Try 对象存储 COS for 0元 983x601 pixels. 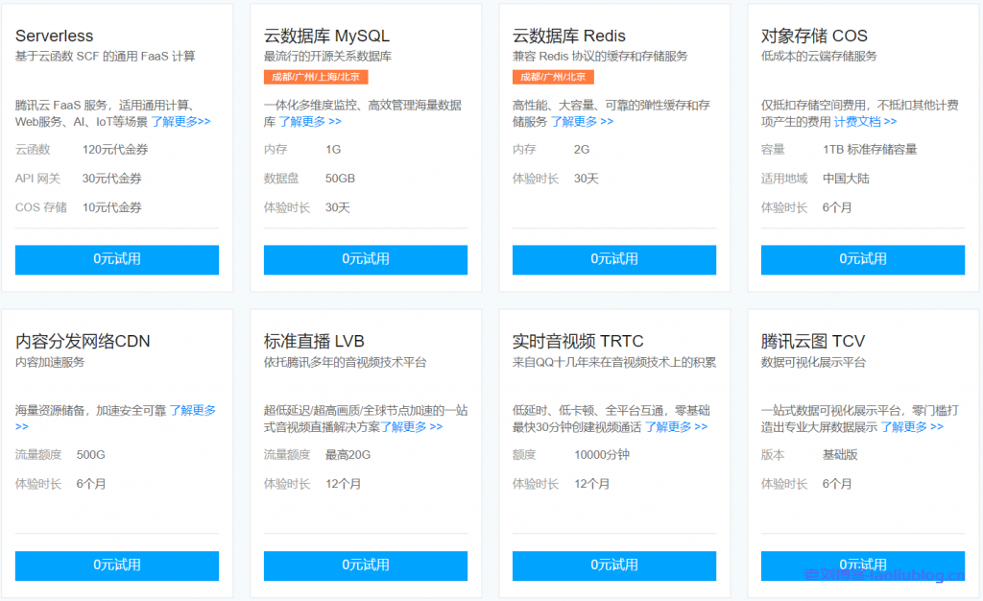tap(862, 259)
